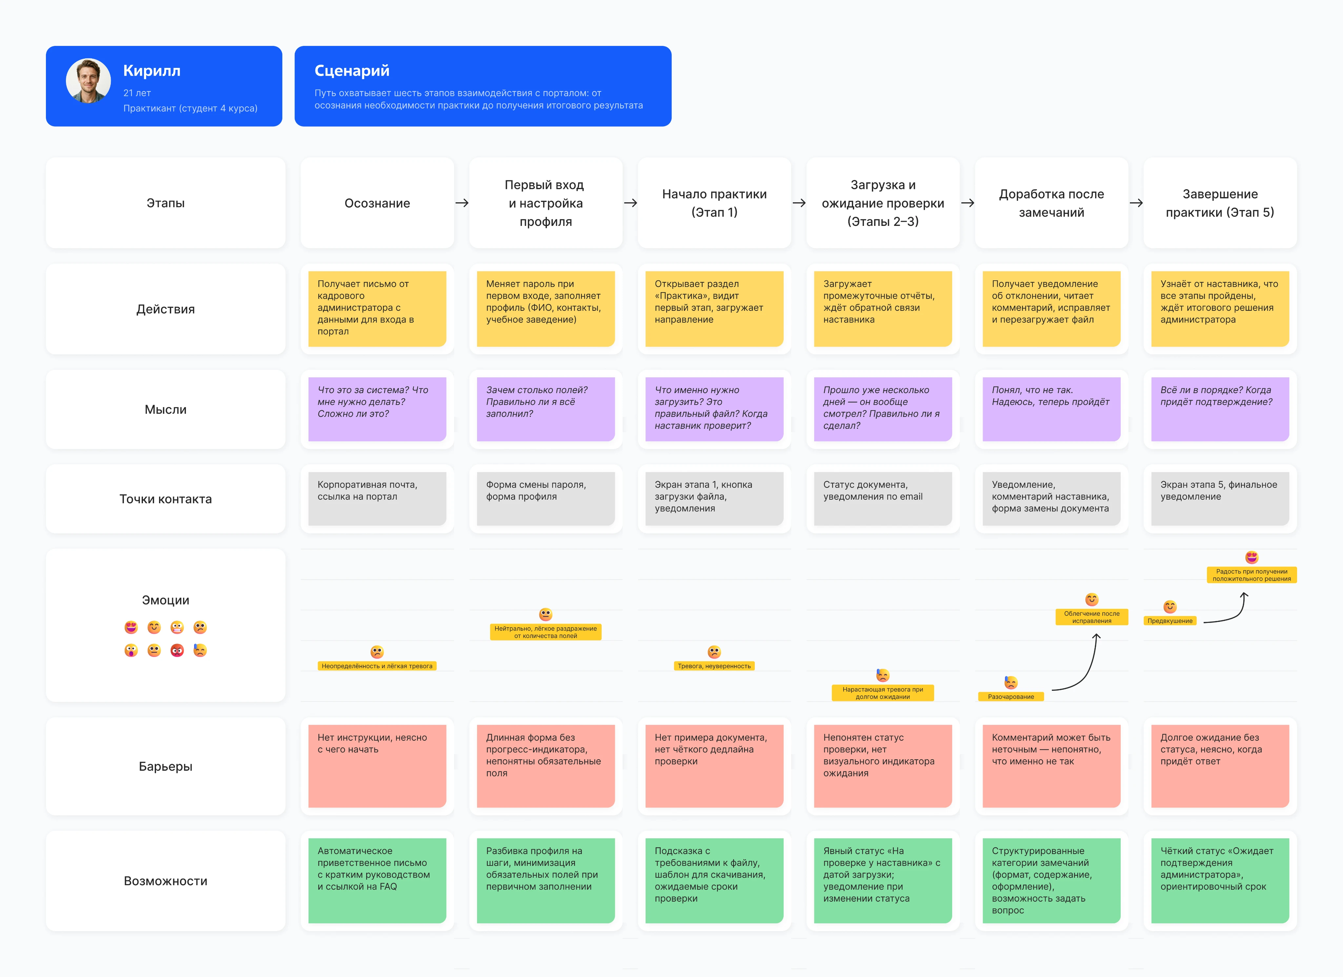Viewport: 1343px width, 977px height.
Task: Select sad sweating emoji in the Эмоции legend
Action: point(200,650)
